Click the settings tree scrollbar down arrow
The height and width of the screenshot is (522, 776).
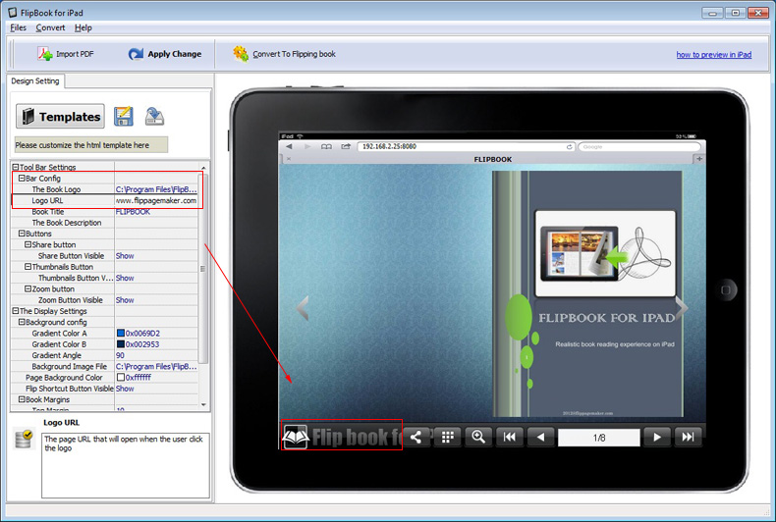tap(203, 405)
